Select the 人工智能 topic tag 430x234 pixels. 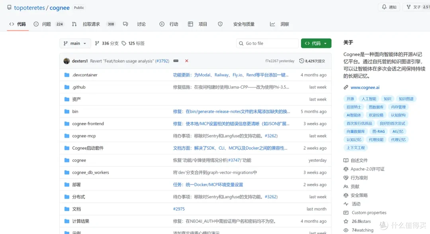coord(369,99)
